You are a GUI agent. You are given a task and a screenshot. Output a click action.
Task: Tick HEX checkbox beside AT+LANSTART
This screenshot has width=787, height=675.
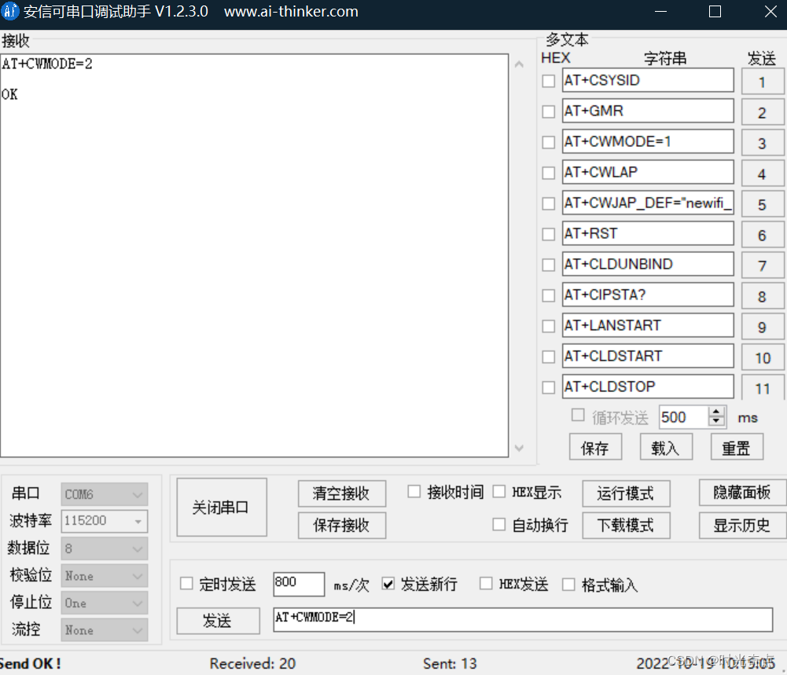click(549, 326)
